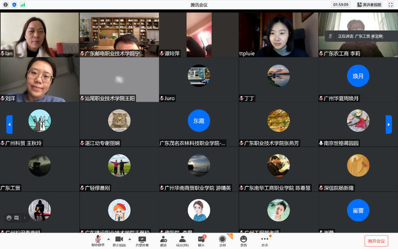
Task: Click the Reactions (表情) toolbar icon
Action: pyautogui.click(x=243, y=240)
